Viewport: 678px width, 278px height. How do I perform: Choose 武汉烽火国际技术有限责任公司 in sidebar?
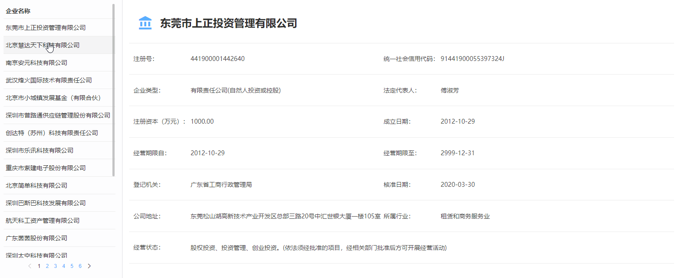click(x=49, y=80)
